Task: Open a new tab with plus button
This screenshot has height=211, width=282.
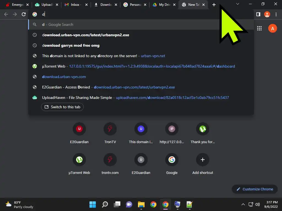Action: click(x=214, y=5)
